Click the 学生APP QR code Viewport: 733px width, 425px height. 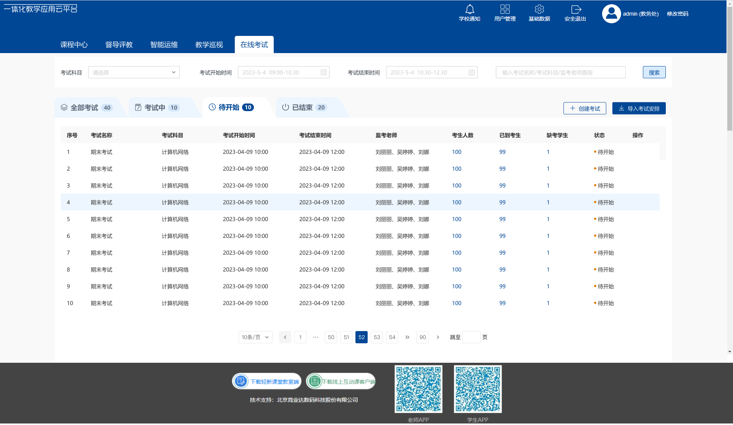(x=478, y=389)
